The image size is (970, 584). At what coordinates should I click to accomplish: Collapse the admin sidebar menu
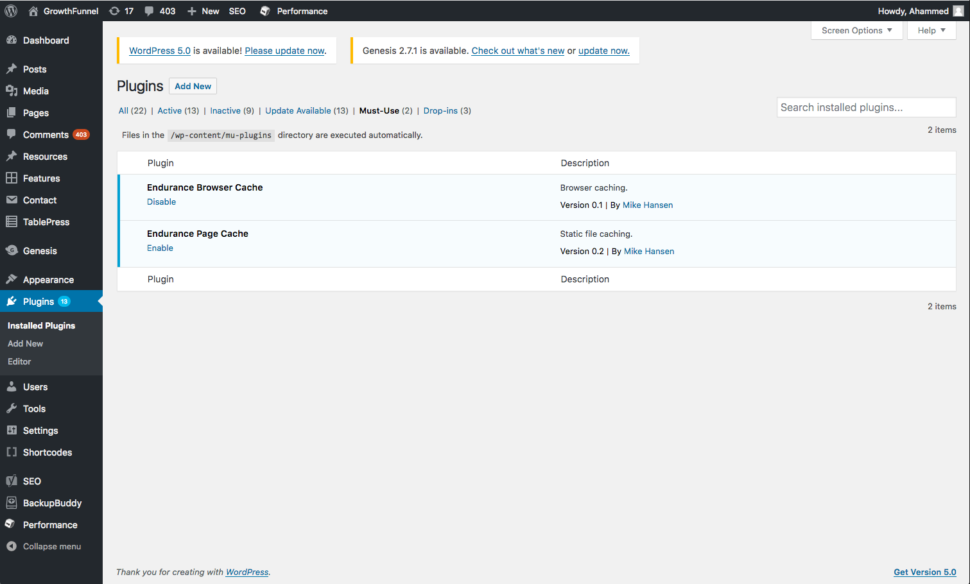[x=44, y=547]
